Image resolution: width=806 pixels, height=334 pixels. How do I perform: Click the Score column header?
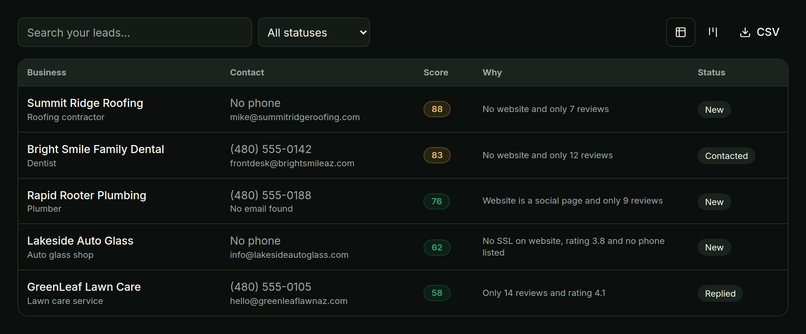click(436, 73)
